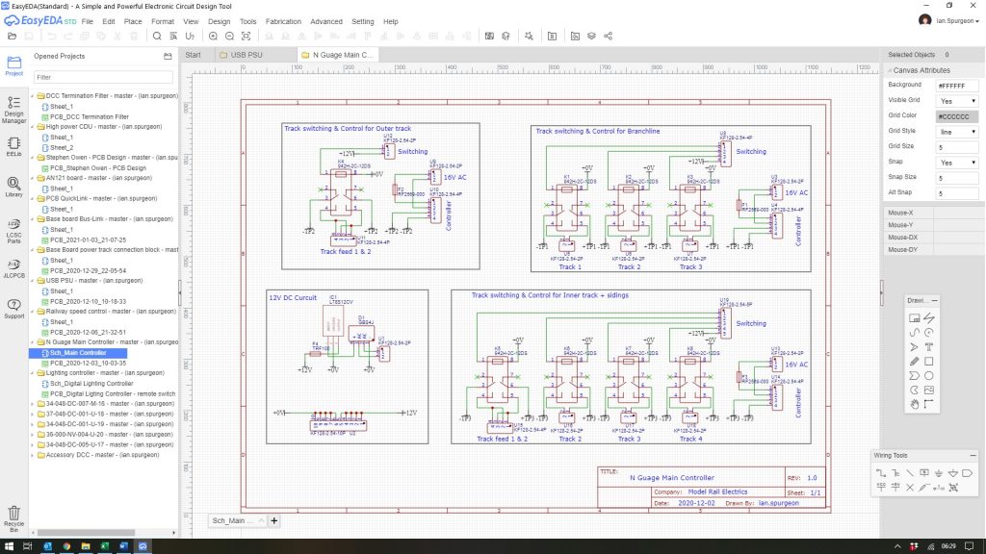Screen dimensions: 986x554
Task: Select the Ellipse drawing tool
Action: 929,376
